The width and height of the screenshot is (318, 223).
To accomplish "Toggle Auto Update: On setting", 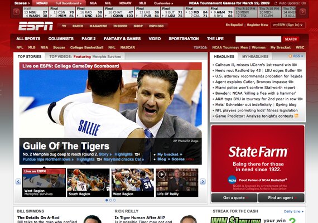I will pyautogui.click(x=292, y=3).
